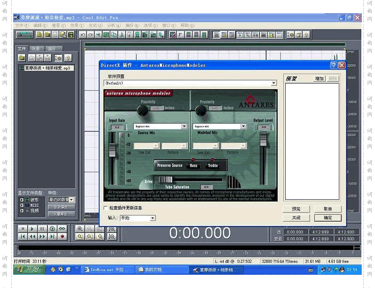
Task: Toggle the 视频 file type checkbox
Action: (22, 211)
